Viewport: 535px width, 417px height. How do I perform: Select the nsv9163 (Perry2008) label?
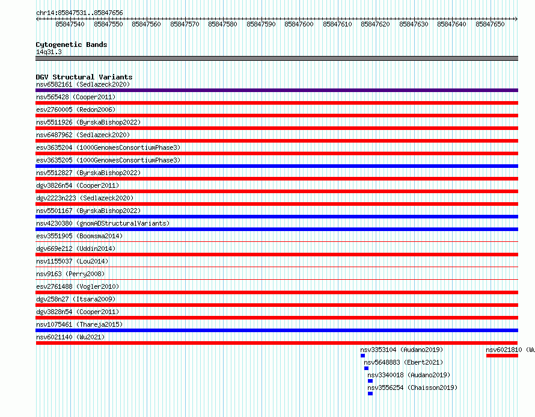[x=70, y=274]
